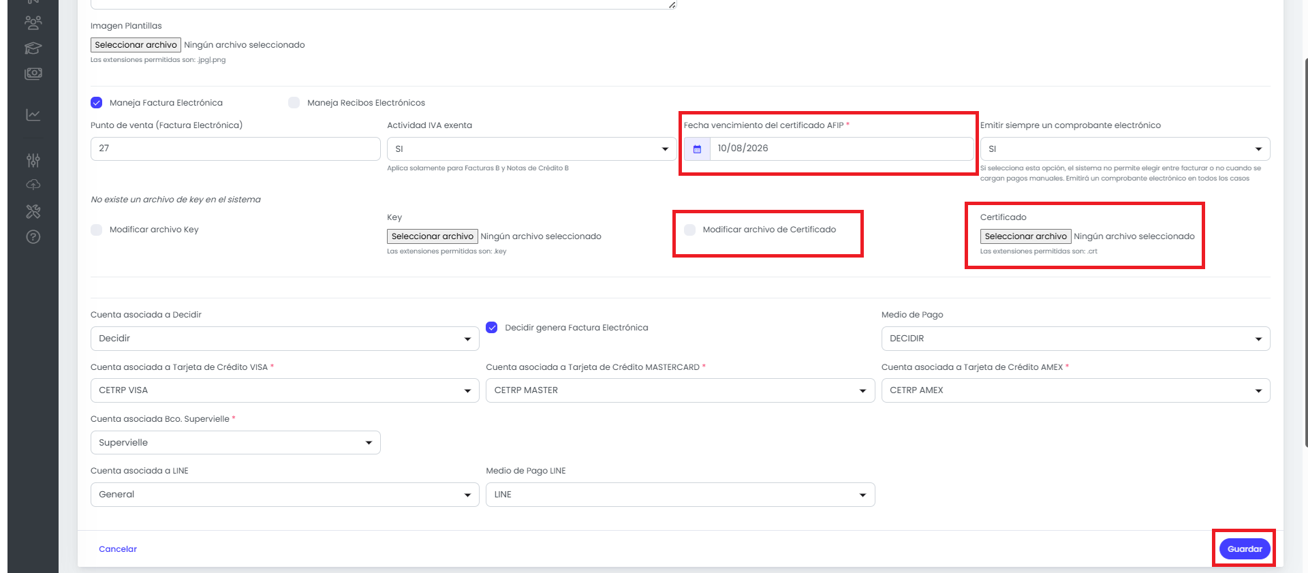The height and width of the screenshot is (573, 1308).
Task: Toggle Decidir genera Factura Electrónica checkbox
Action: (x=492, y=328)
